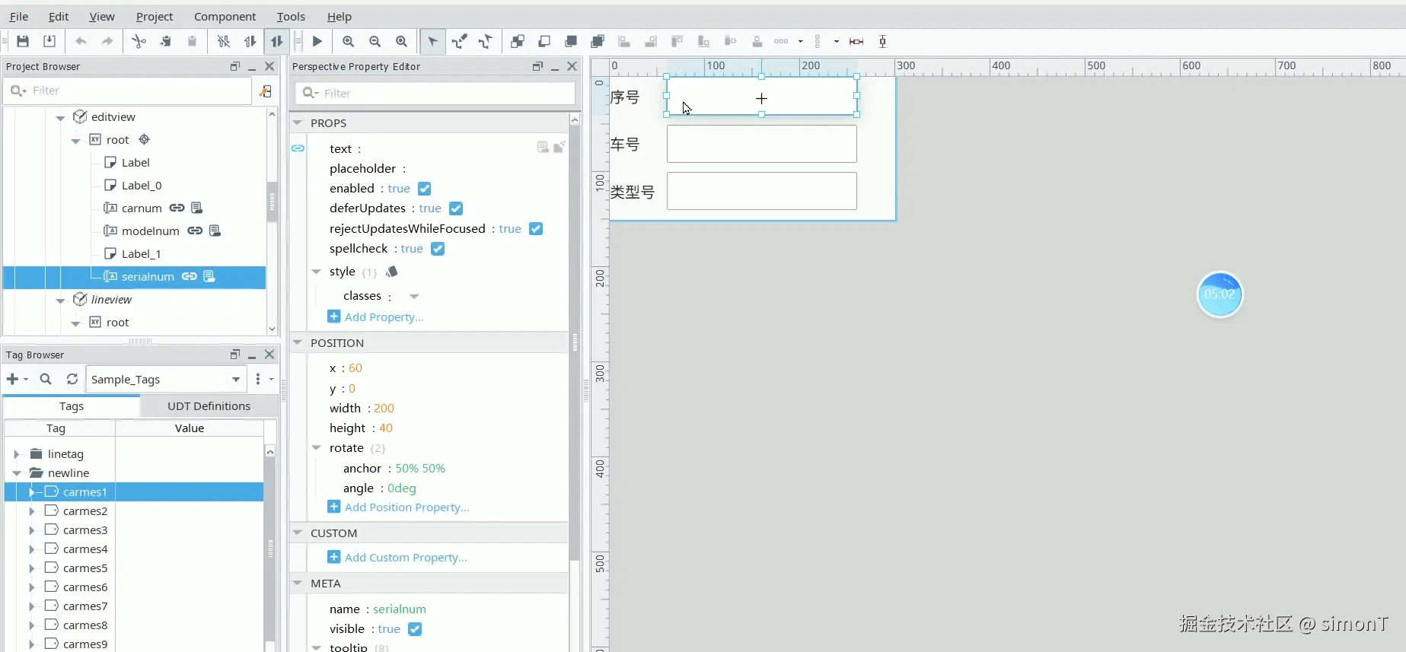
Task: Select the carnum component in the tree
Action: (x=142, y=208)
